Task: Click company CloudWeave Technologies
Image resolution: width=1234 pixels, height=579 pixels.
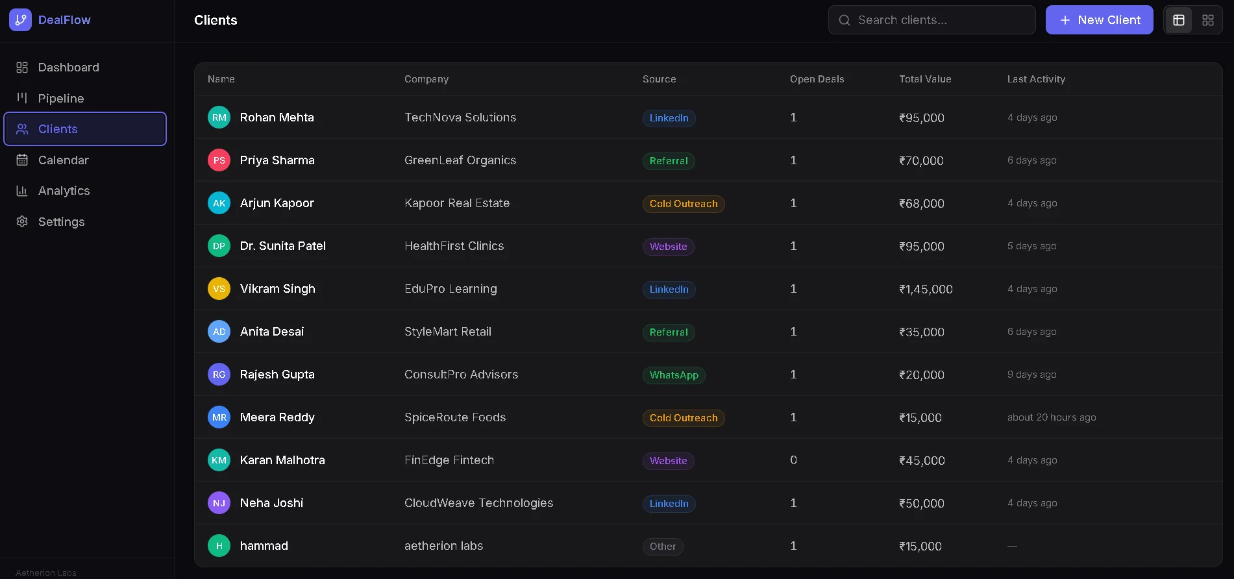Action: tap(478, 503)
